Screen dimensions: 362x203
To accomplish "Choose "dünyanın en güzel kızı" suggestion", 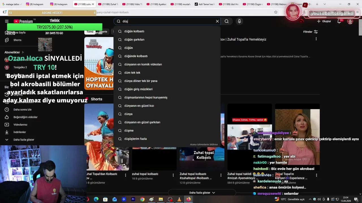I will pyautogui.click(x=167, y=106).
